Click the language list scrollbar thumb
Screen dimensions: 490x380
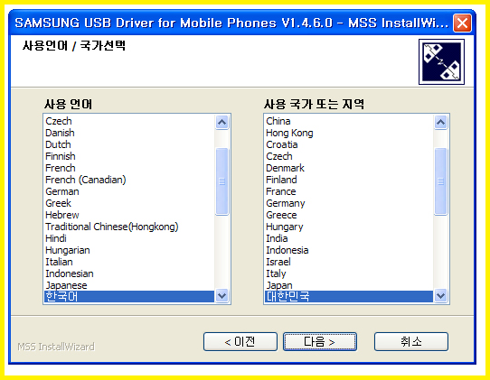221,181
